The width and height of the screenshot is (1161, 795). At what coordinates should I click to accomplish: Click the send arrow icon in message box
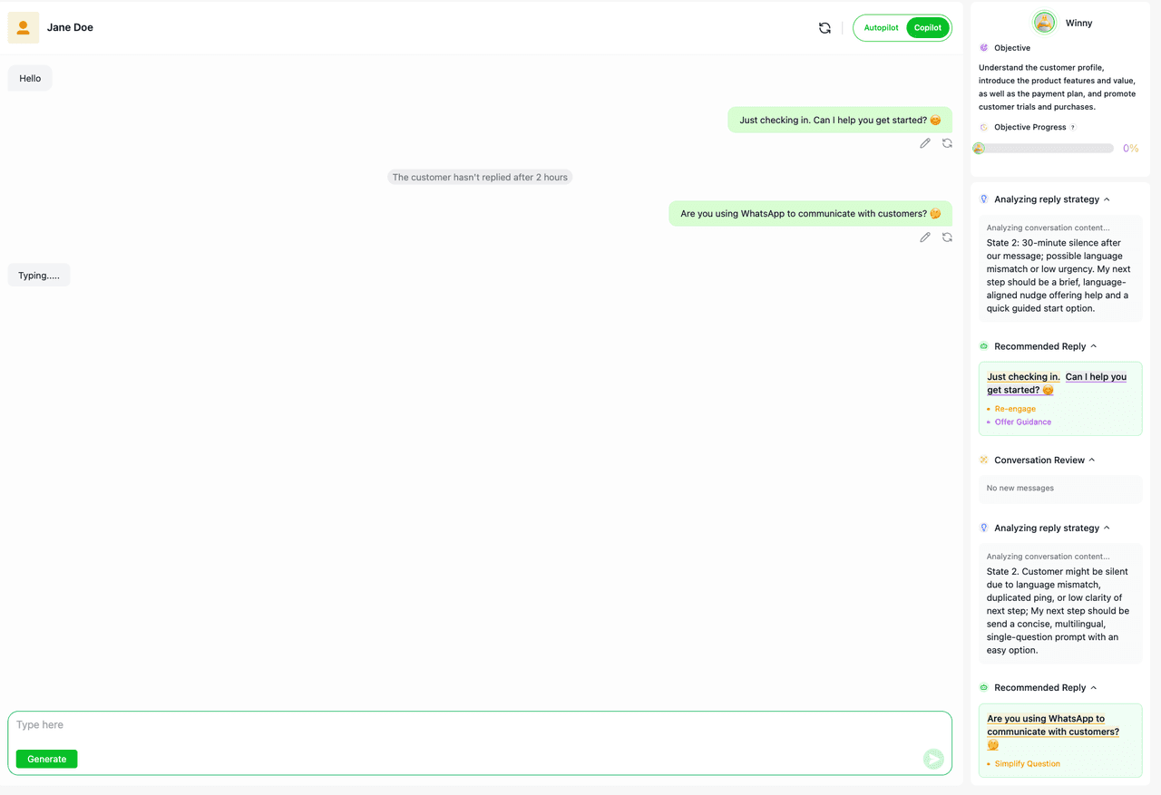[x=933, y=759]
